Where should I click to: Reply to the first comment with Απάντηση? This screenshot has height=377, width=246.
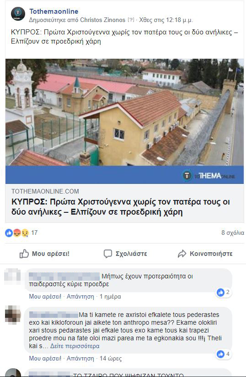(80, 296)
